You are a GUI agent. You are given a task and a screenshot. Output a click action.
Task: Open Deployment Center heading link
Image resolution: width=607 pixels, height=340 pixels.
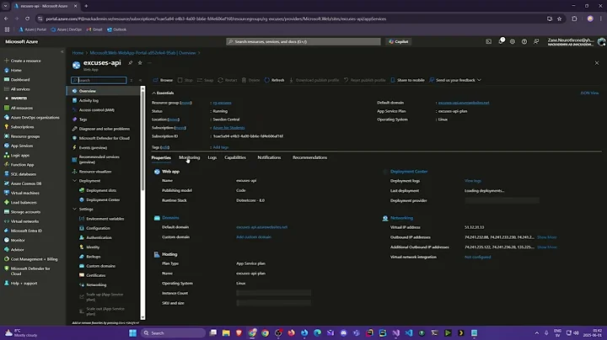409,172
